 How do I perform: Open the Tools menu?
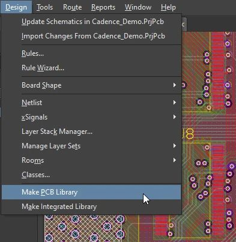click(45, 7)
